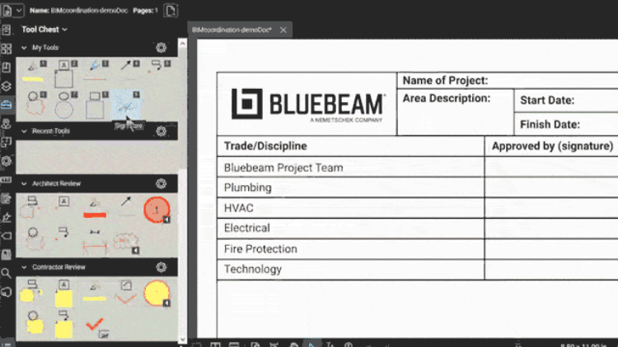The image size is (618, 347).
Task: Pick the yellow callout tool in Contractor Review
Action: point(30,291)
